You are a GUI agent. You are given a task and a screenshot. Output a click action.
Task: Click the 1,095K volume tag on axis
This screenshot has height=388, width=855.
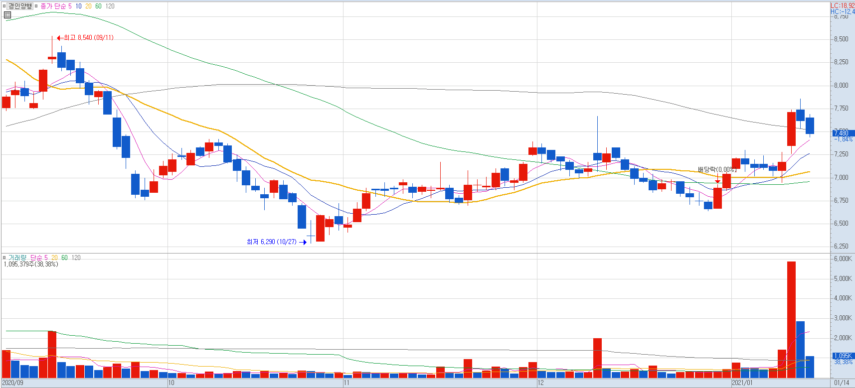pos(844,356)
